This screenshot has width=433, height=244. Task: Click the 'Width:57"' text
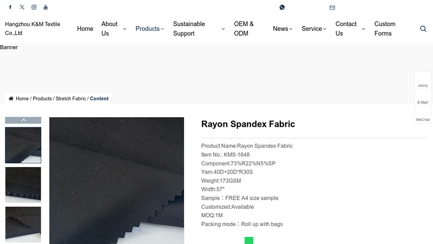(213, 189)
